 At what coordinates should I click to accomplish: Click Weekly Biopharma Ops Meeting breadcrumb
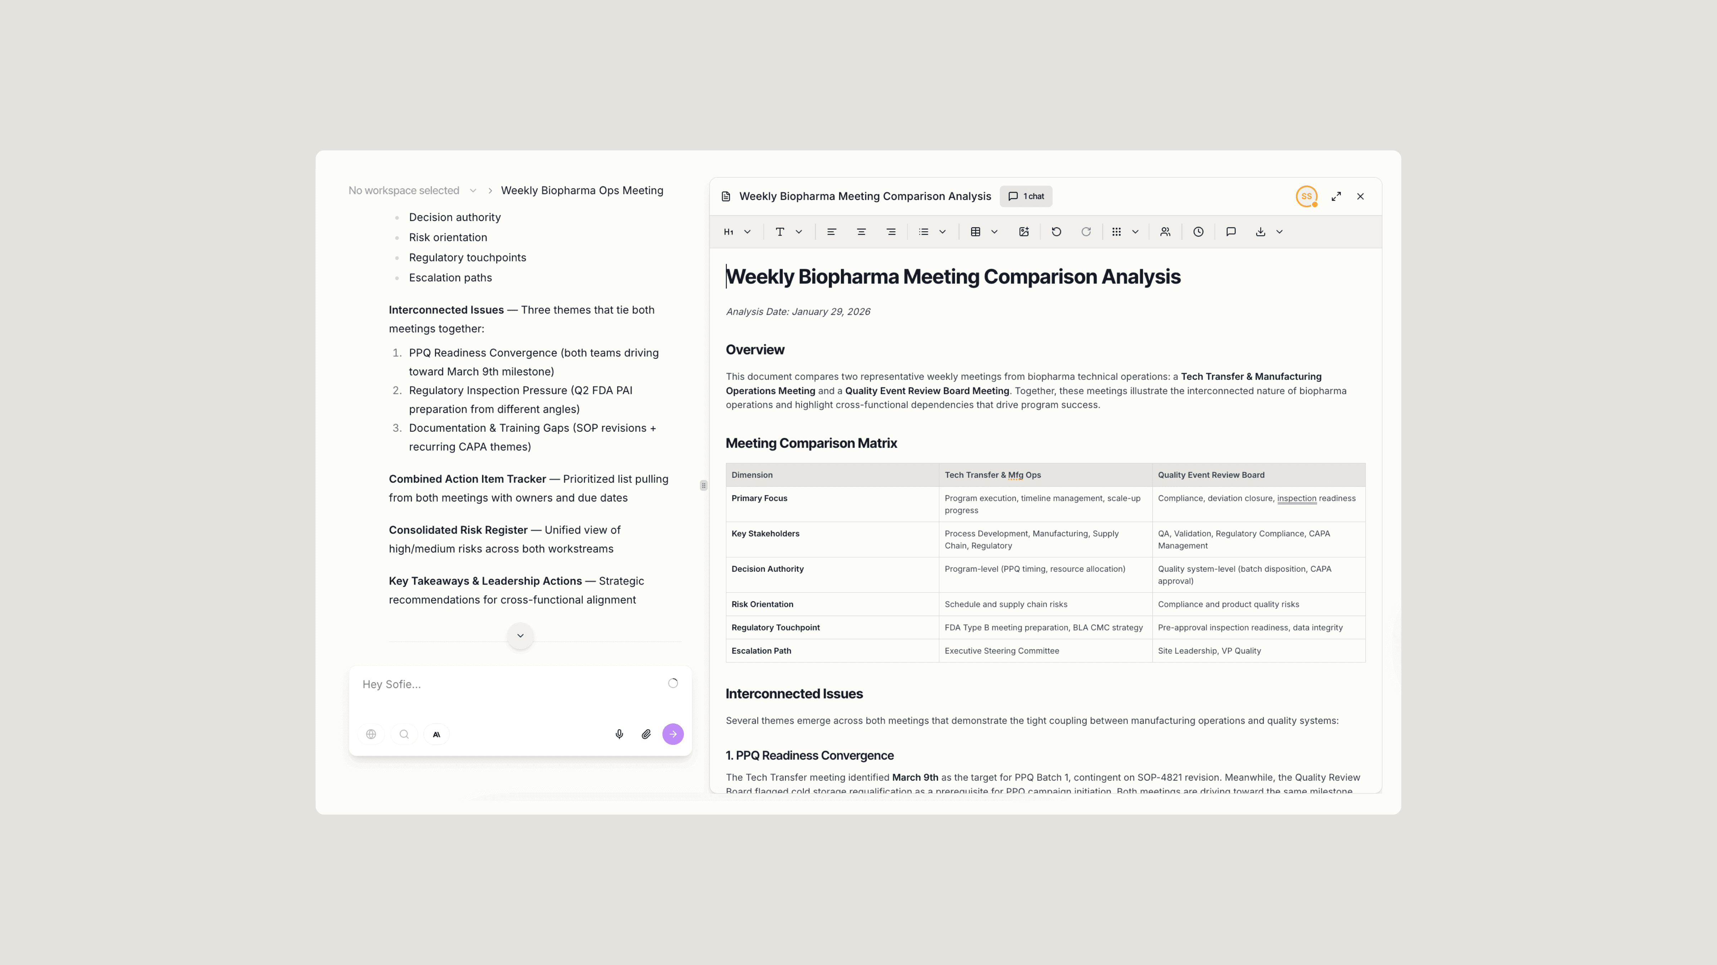pos(582,190)
